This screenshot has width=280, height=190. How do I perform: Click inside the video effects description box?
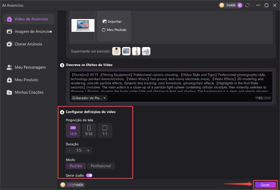[171, 82]
